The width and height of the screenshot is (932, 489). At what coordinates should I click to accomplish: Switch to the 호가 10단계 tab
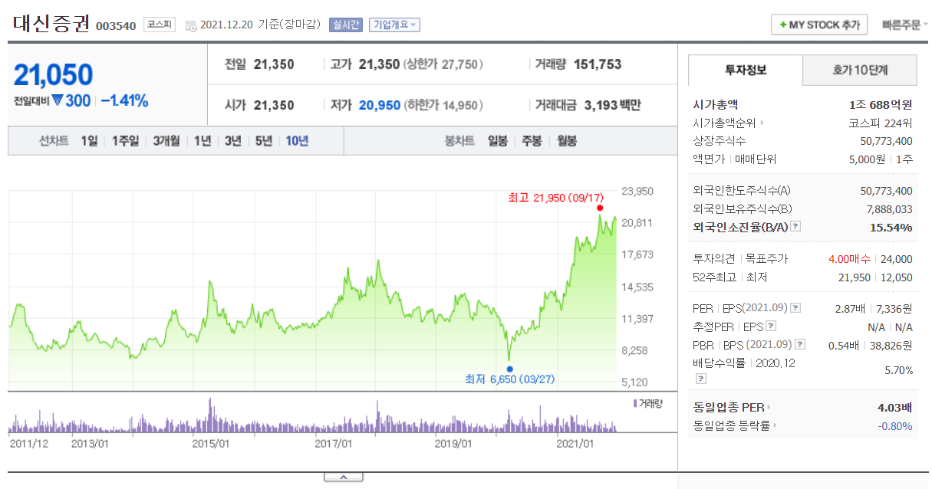[860, 71]
